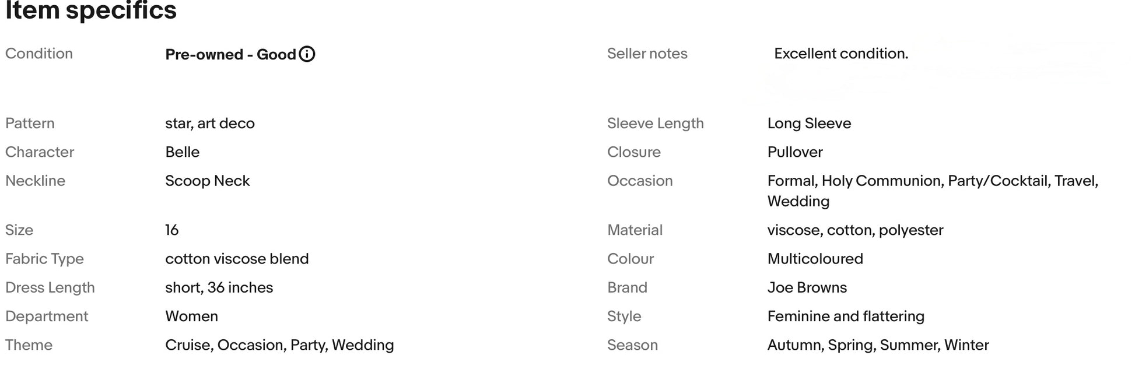Viewport: 1135px width, 369px height.
Task: Click the Joe Browns brand value
Action: (807, 287)
